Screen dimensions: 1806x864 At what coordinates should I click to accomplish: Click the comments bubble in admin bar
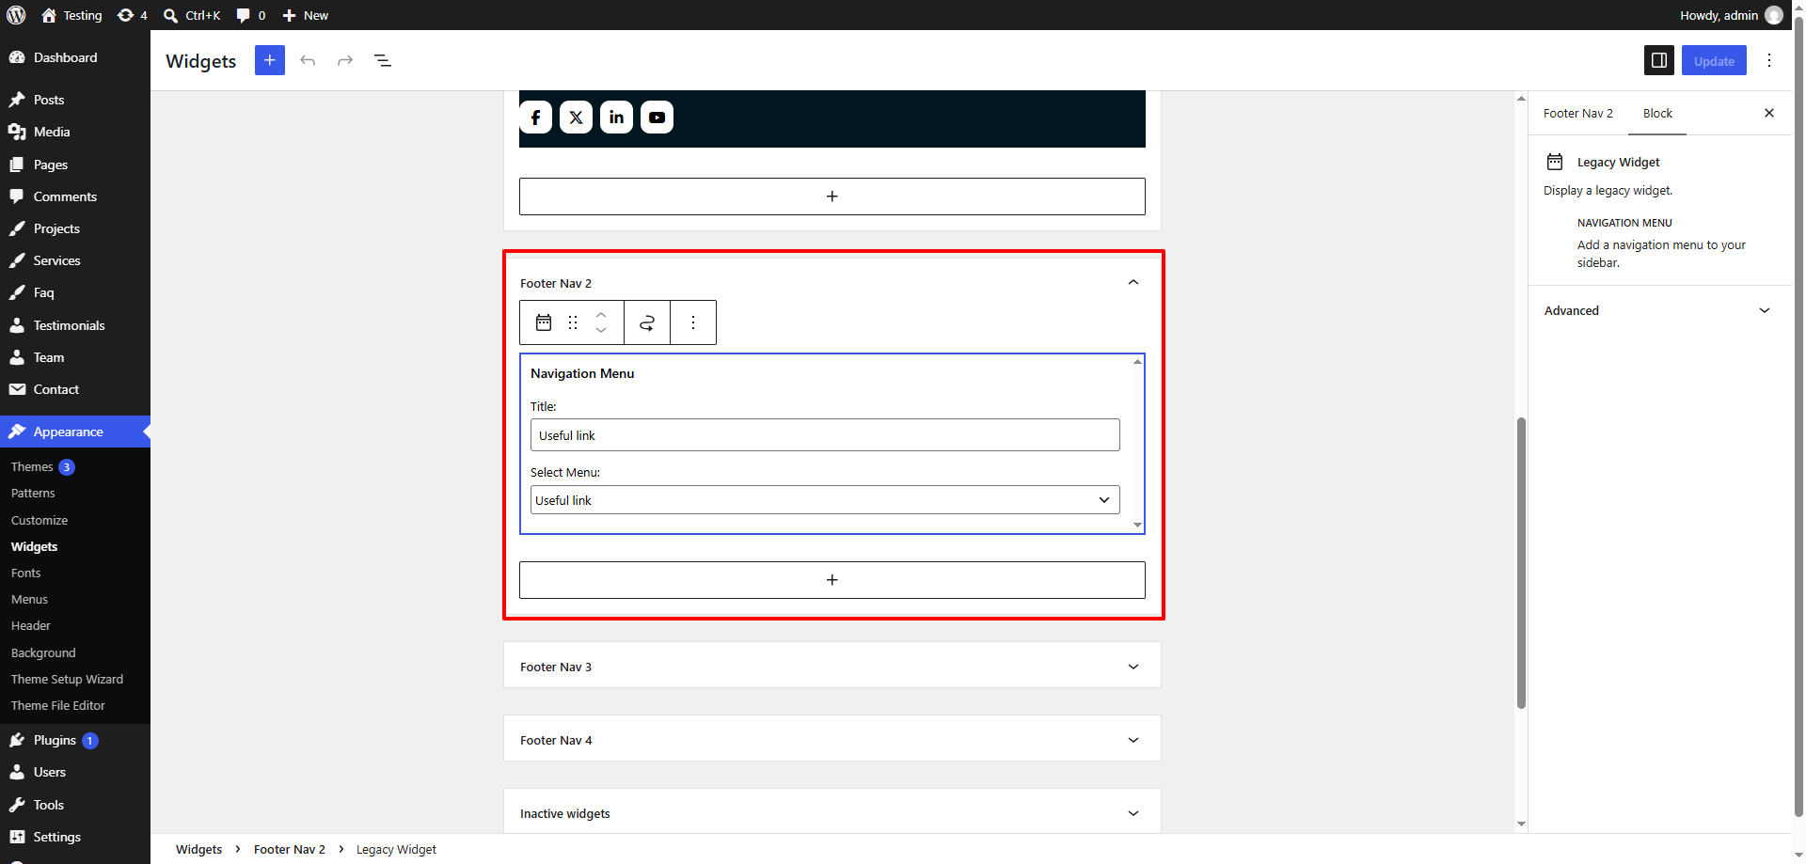point(250,15)
